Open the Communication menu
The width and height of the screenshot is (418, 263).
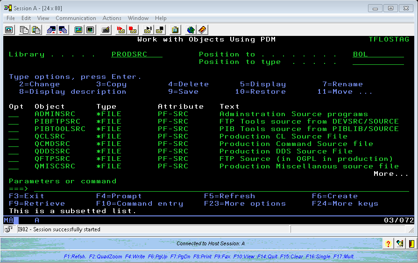pyautogui.click(x=76, y=18)
